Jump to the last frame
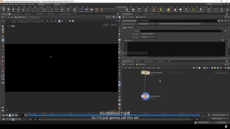 click(16, 115)
